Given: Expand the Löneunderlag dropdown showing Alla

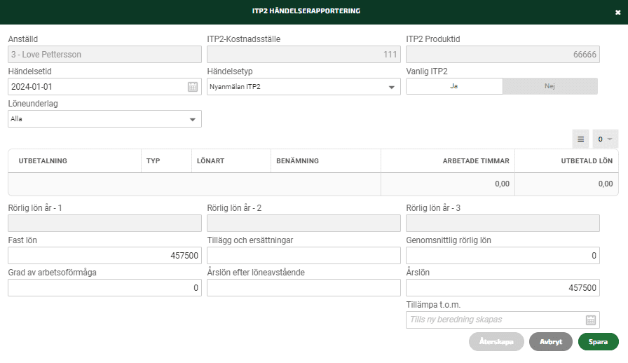Looking at the screenshot, I should [x=104, y=119].
